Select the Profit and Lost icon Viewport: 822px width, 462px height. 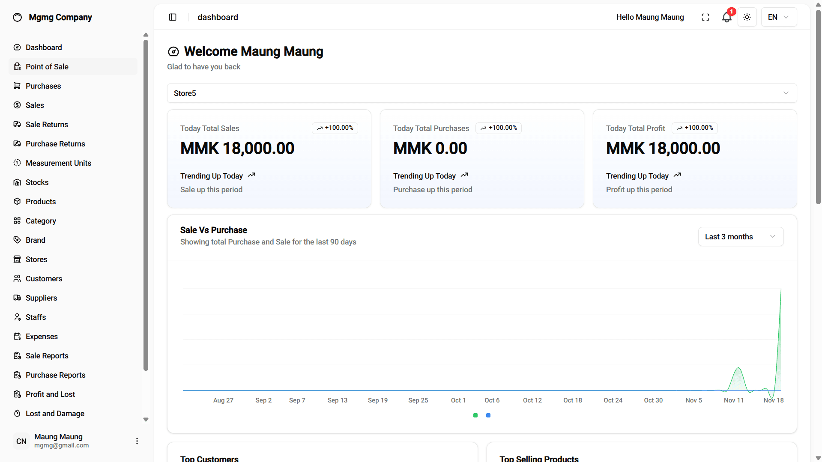17,394
